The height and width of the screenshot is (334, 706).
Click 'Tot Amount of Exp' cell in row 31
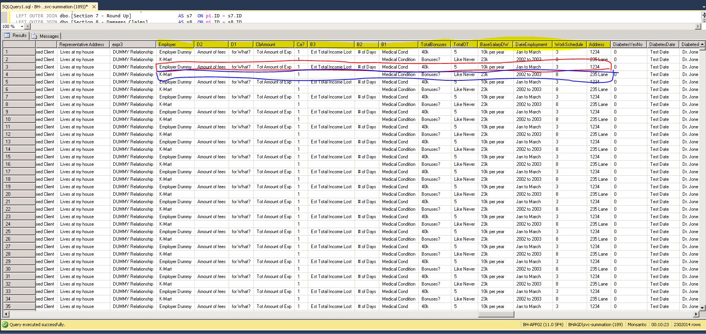tap(274, 276)
